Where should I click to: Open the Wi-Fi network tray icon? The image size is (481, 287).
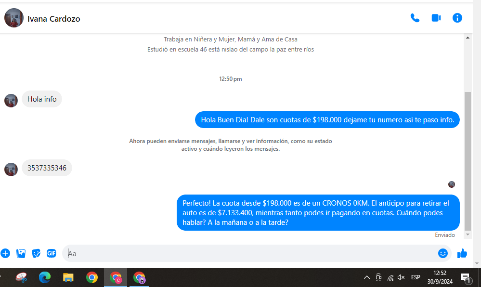click(390, 278)
